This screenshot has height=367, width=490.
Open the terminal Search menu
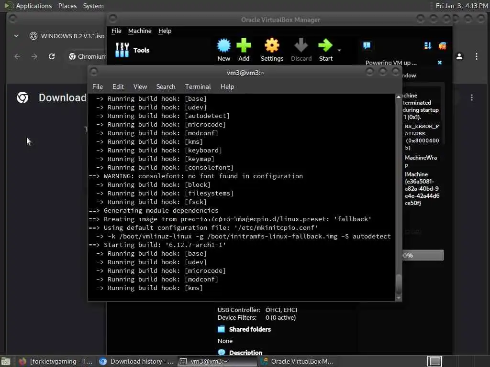pos(166,87)
